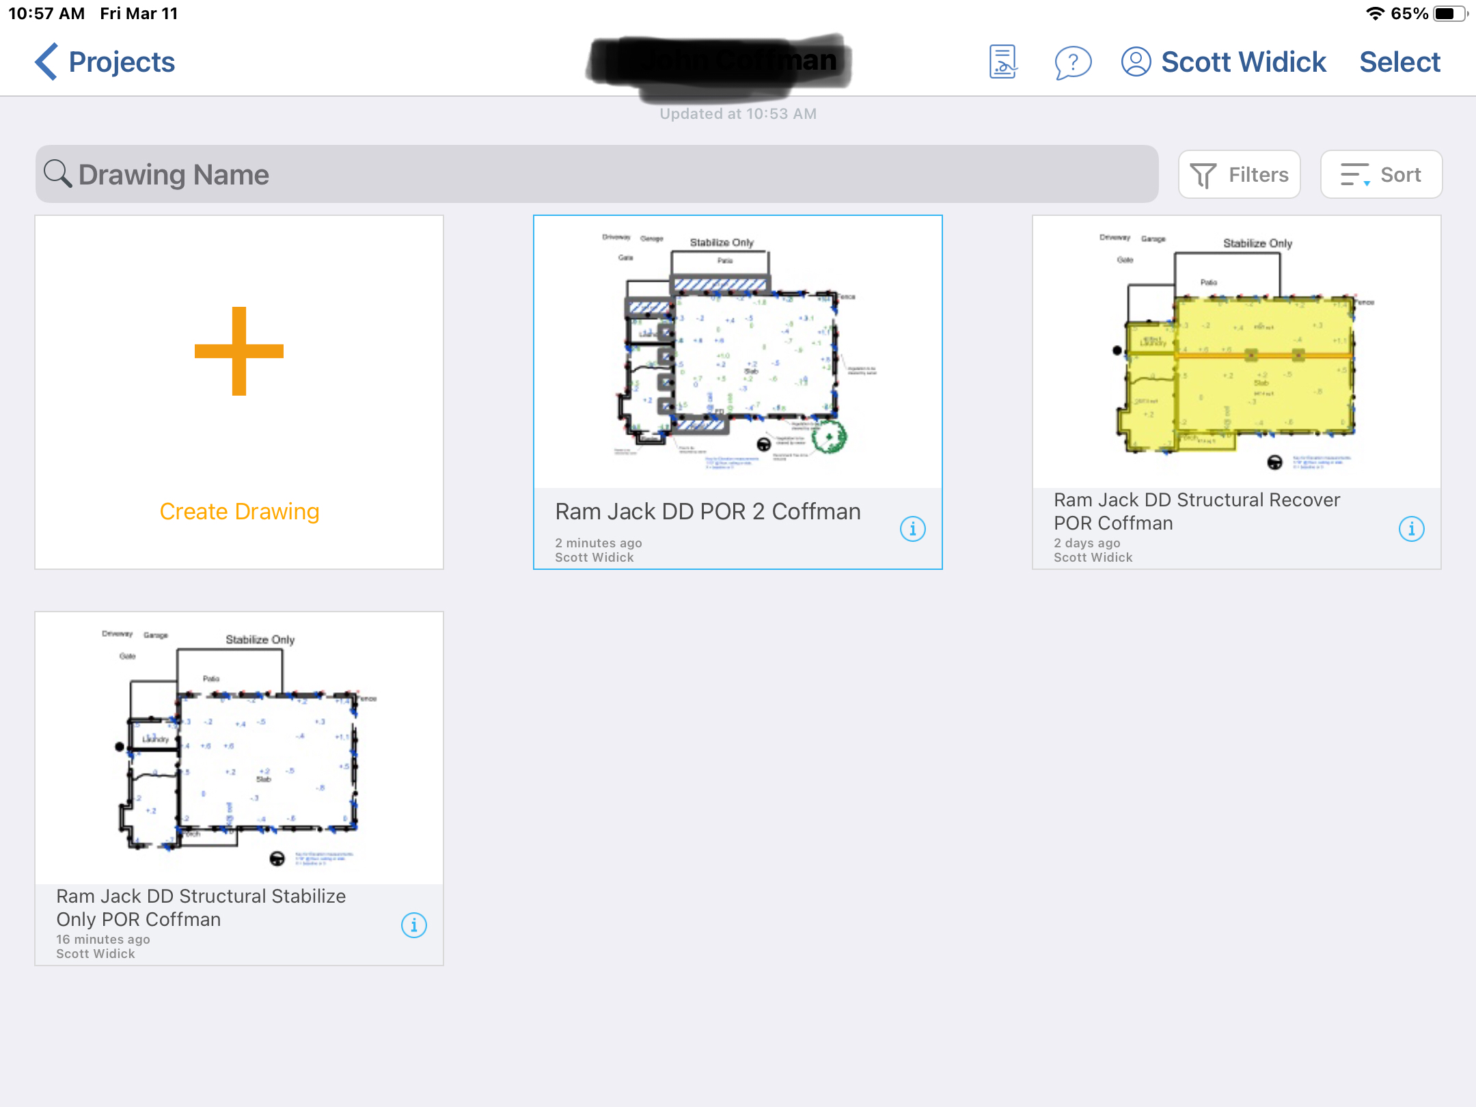This screenshot has width=1476, height=1107.
Task: Click the Wi-Fi icon in status bar
Action: click(1375, 14)
